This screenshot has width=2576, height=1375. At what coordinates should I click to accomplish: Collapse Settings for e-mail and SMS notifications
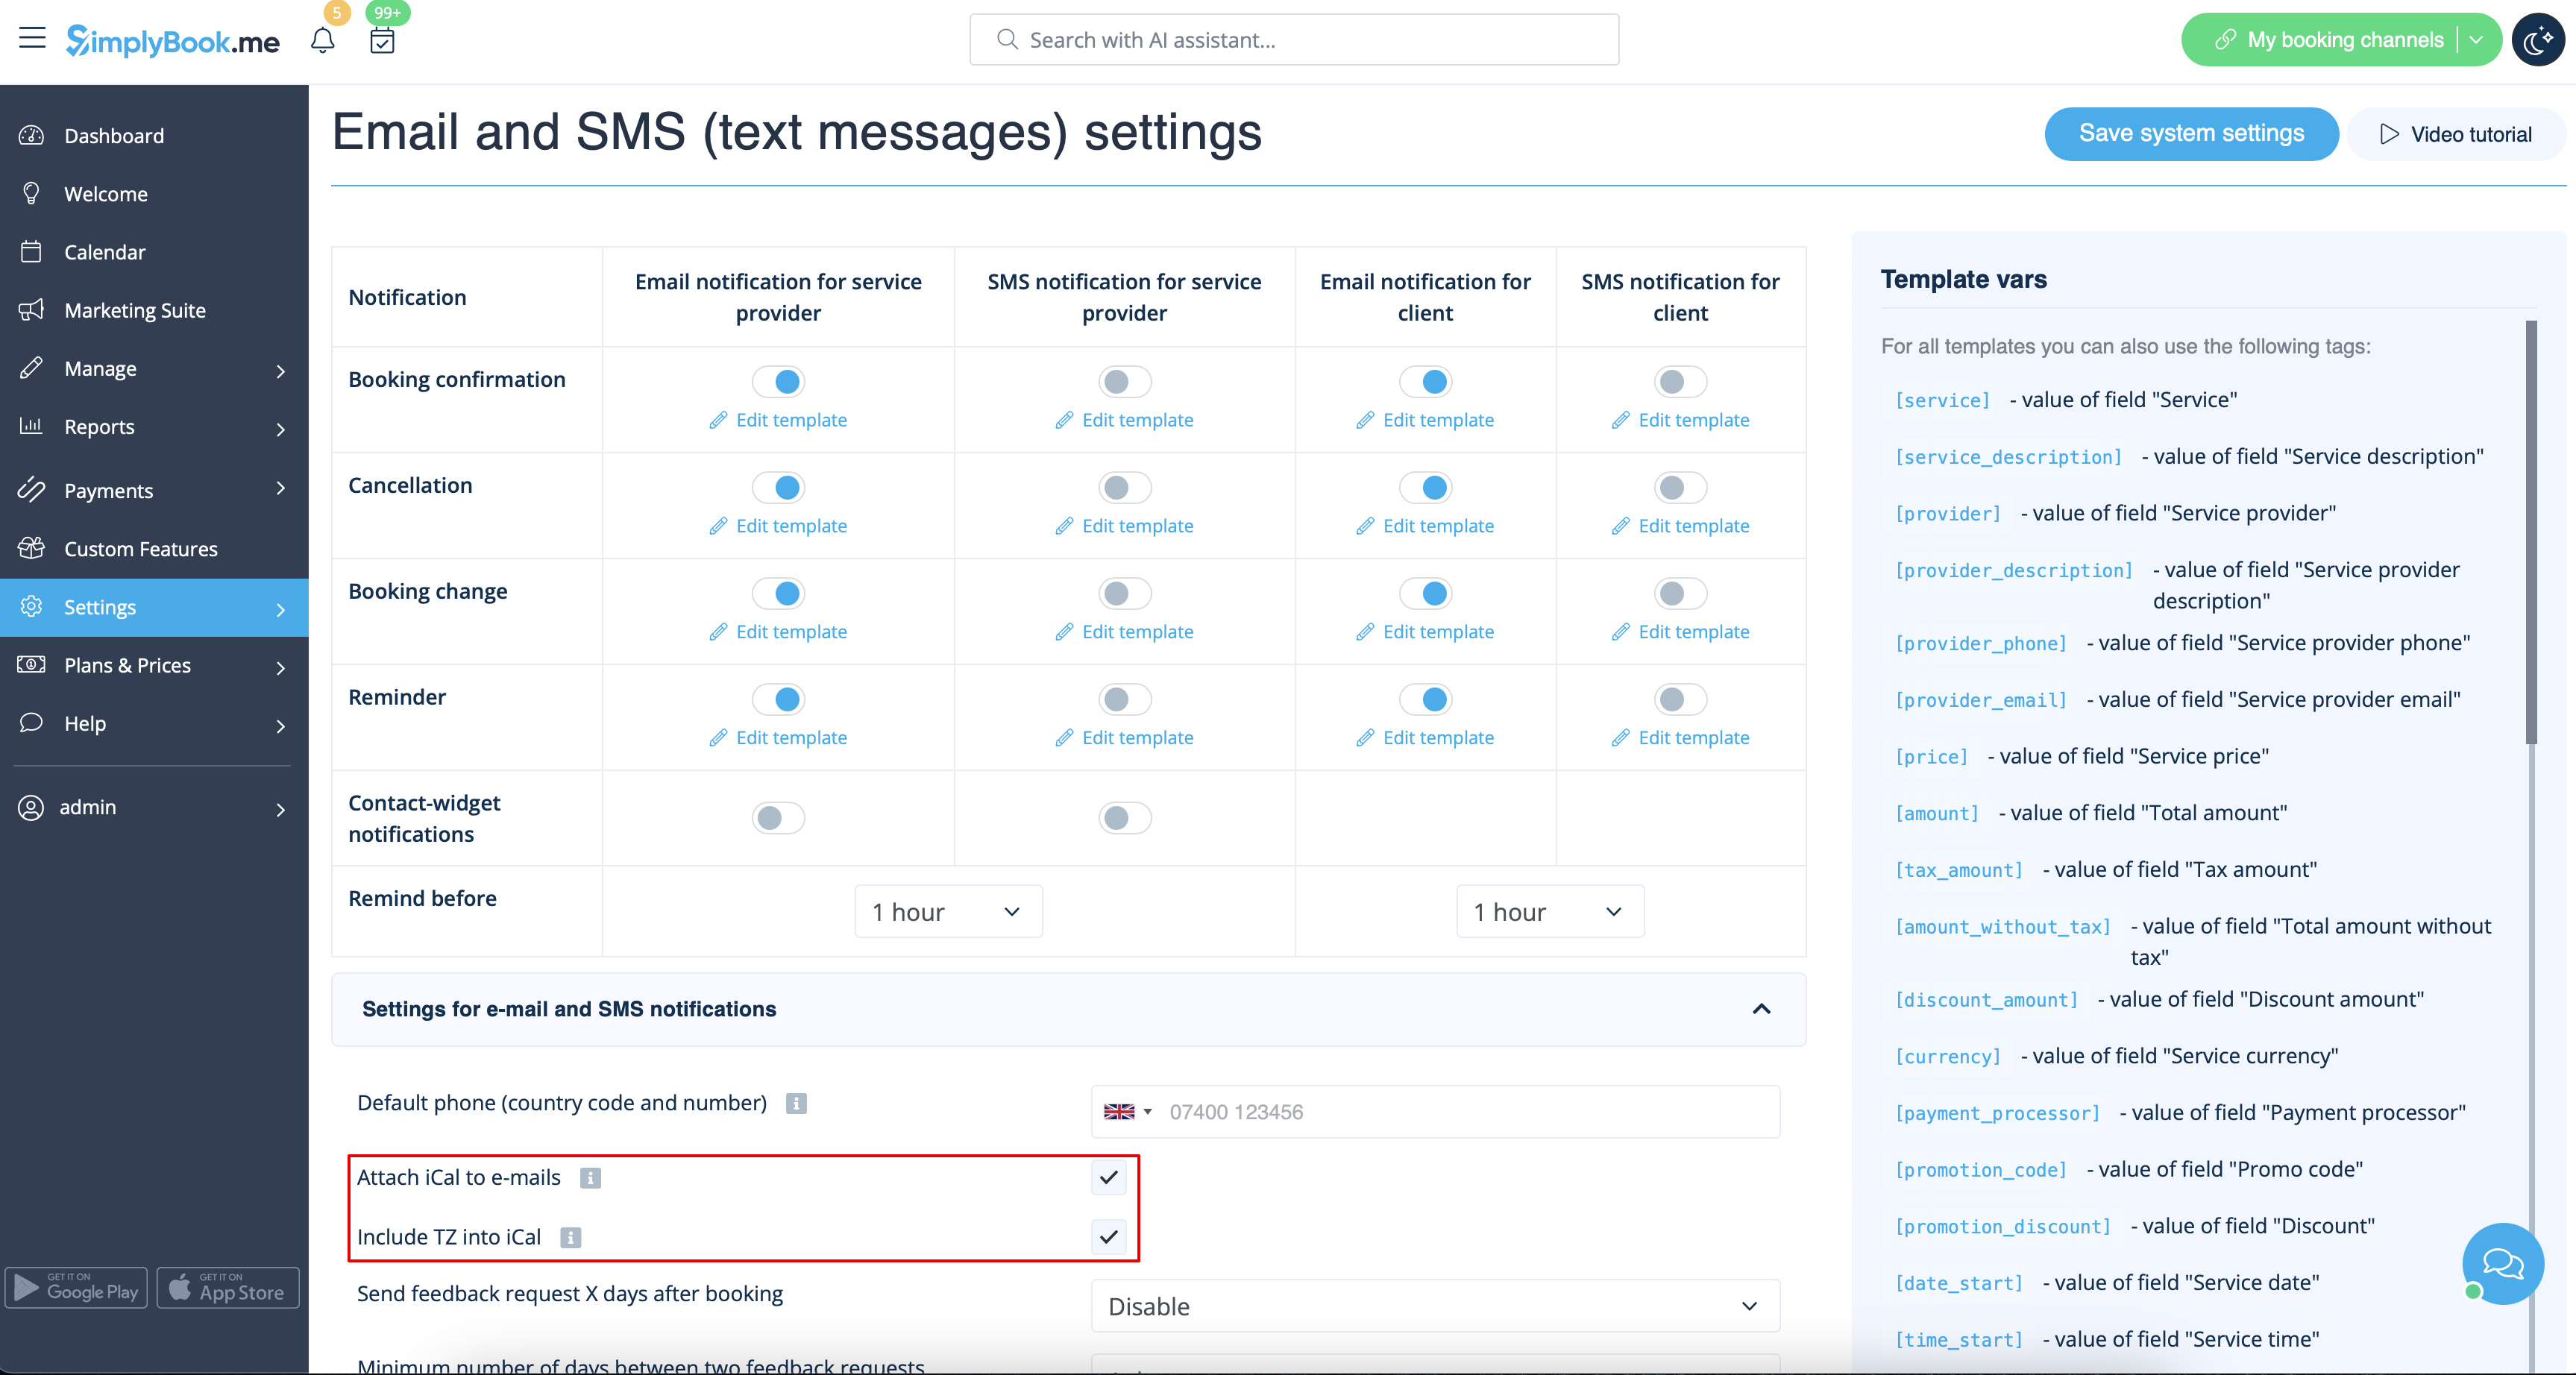coord(1761,1009)
